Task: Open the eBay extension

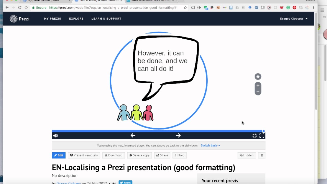Action: click(x=225, y=8)
